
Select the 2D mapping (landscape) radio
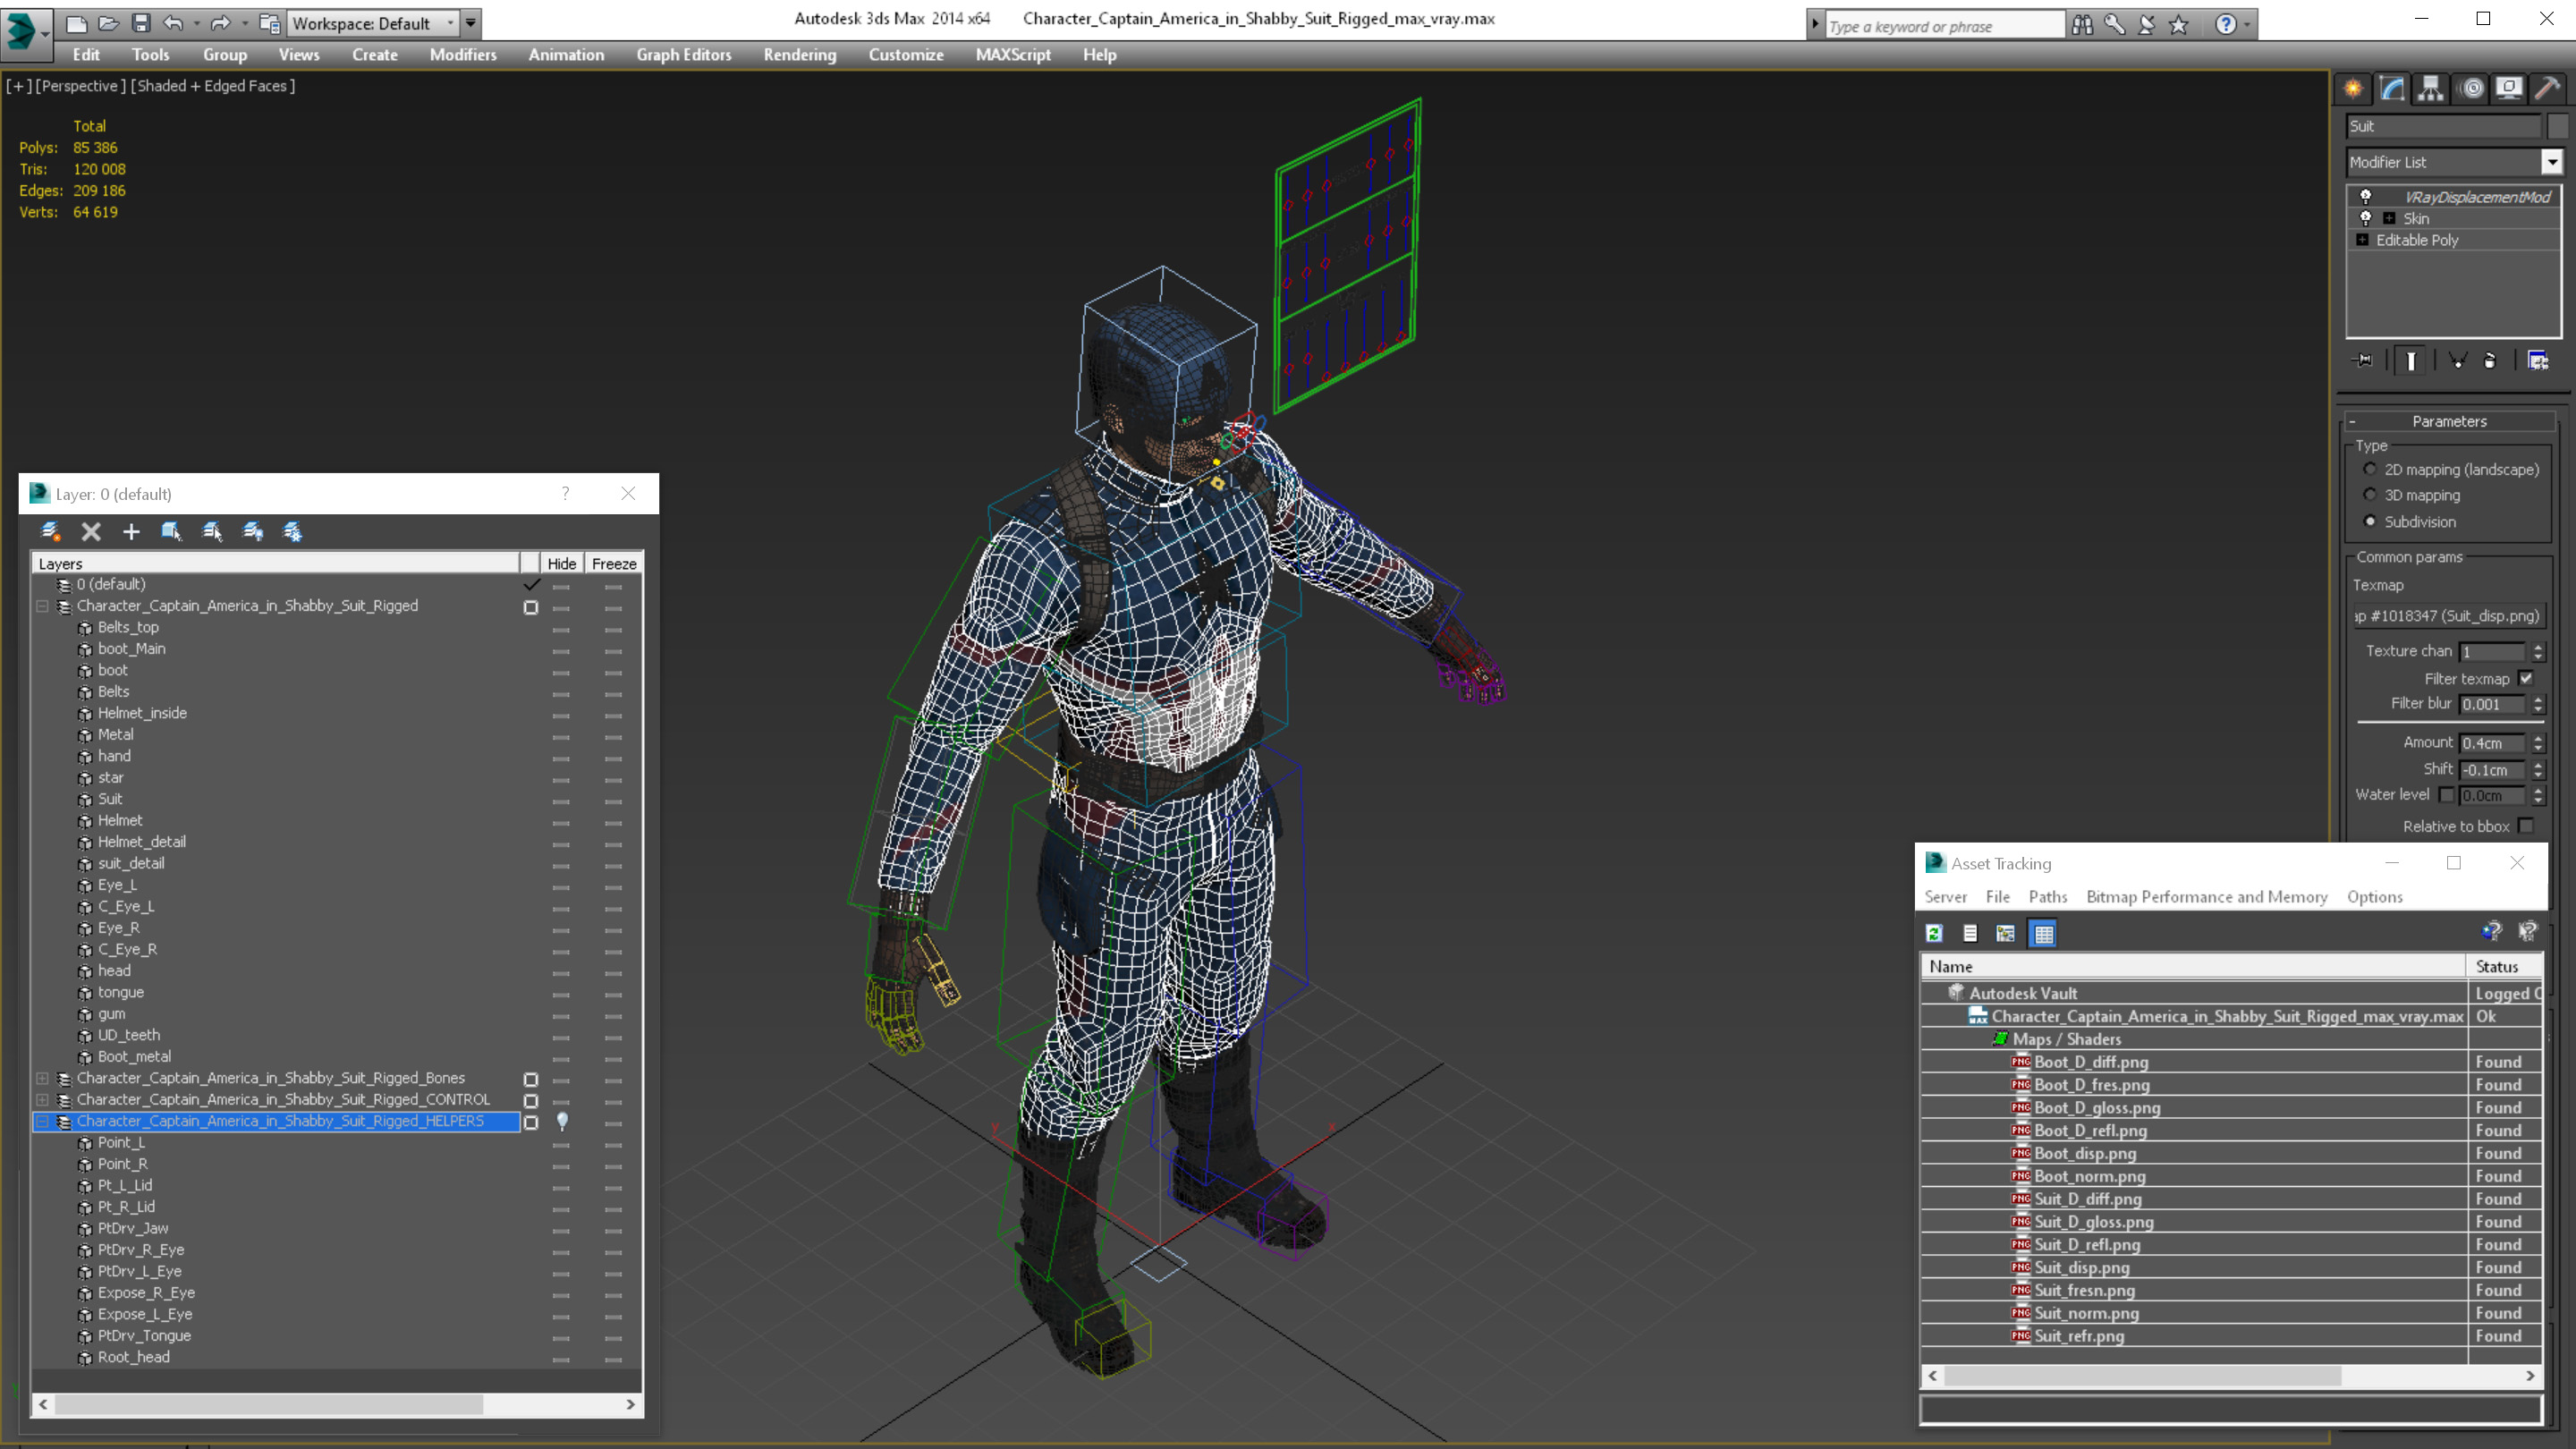click(x=2370, y=469)
